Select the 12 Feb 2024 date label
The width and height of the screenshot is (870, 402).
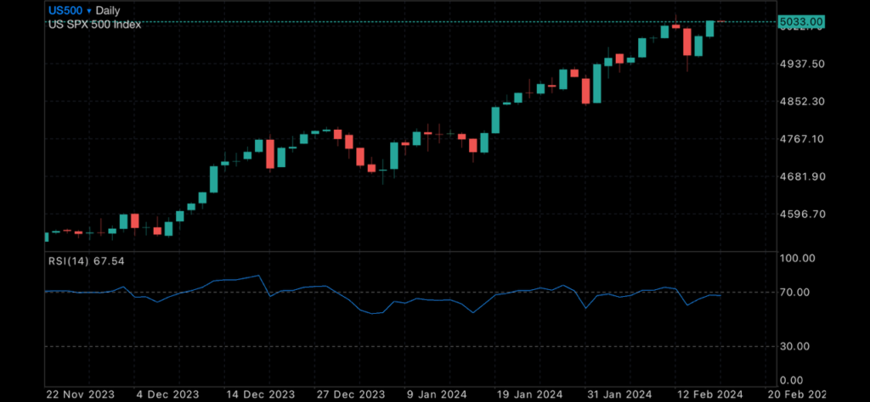point(709,394)
